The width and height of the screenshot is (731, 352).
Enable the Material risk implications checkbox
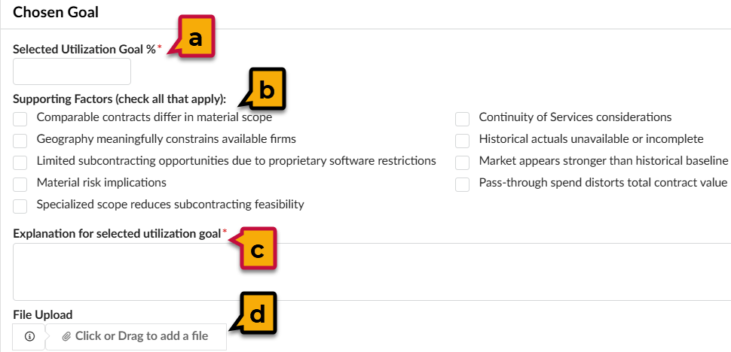(x=20, y=184)
